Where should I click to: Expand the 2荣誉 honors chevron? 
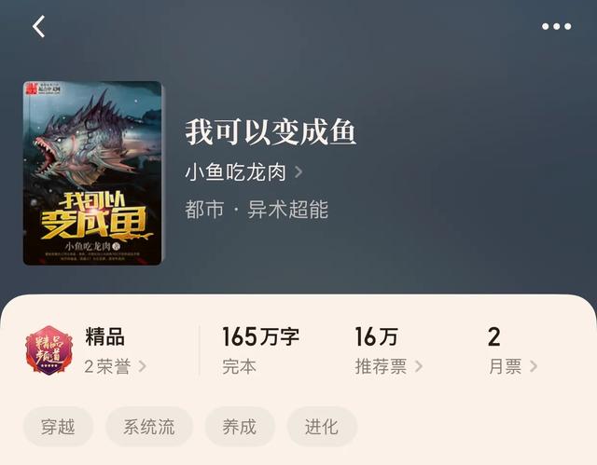point(143,366)
